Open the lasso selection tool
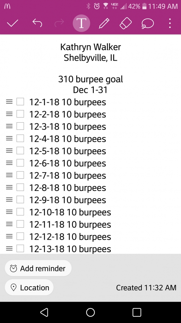This screenshot has width=181, height=323. tap(148, 23)
